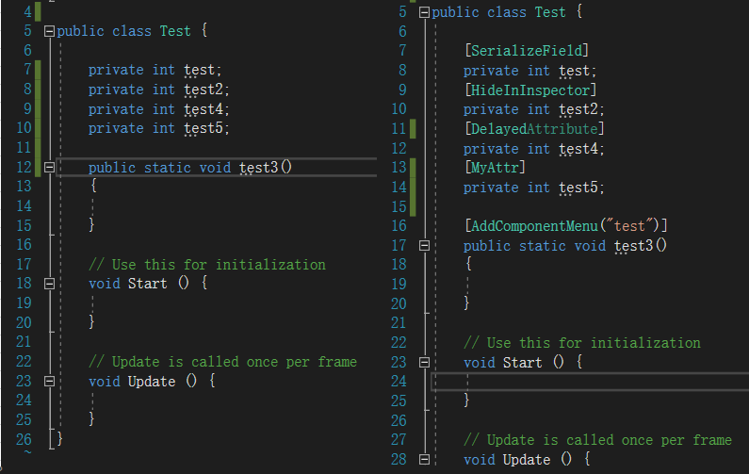Collapse the Update method in the right pane
This screenshot has width=749, height=474.
click(x=424, y=459)
